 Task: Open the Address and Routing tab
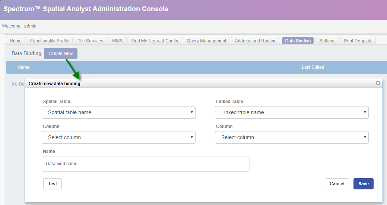[256, 41]
